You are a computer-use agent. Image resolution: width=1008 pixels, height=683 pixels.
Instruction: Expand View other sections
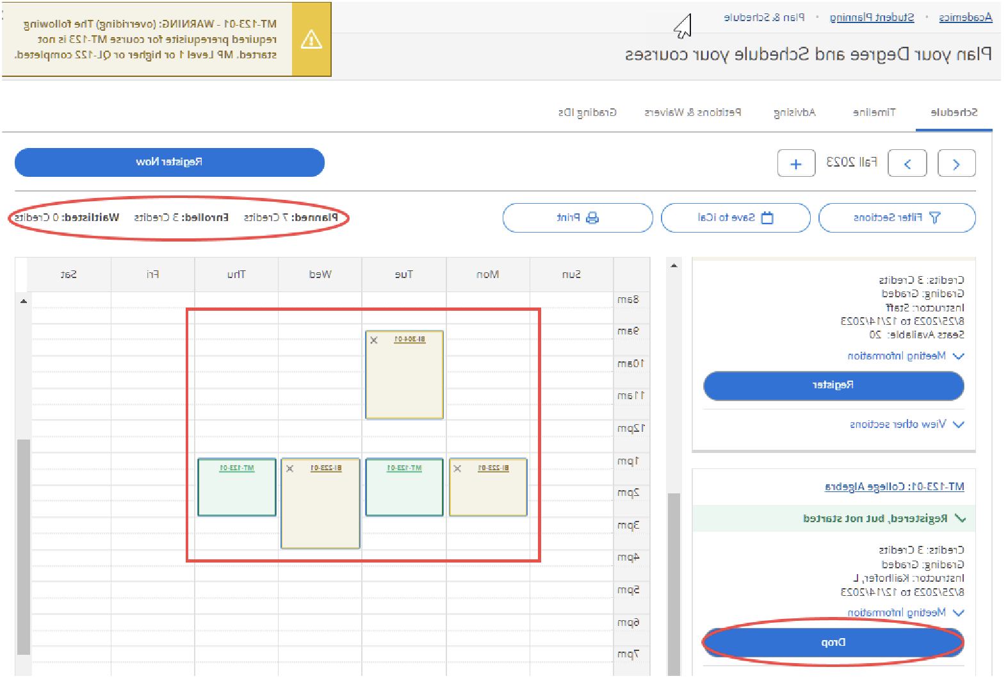[x=907, y=424]
